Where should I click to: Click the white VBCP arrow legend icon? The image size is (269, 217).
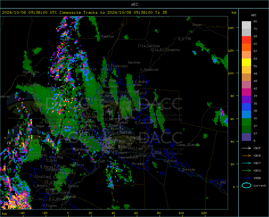[246, 148]
